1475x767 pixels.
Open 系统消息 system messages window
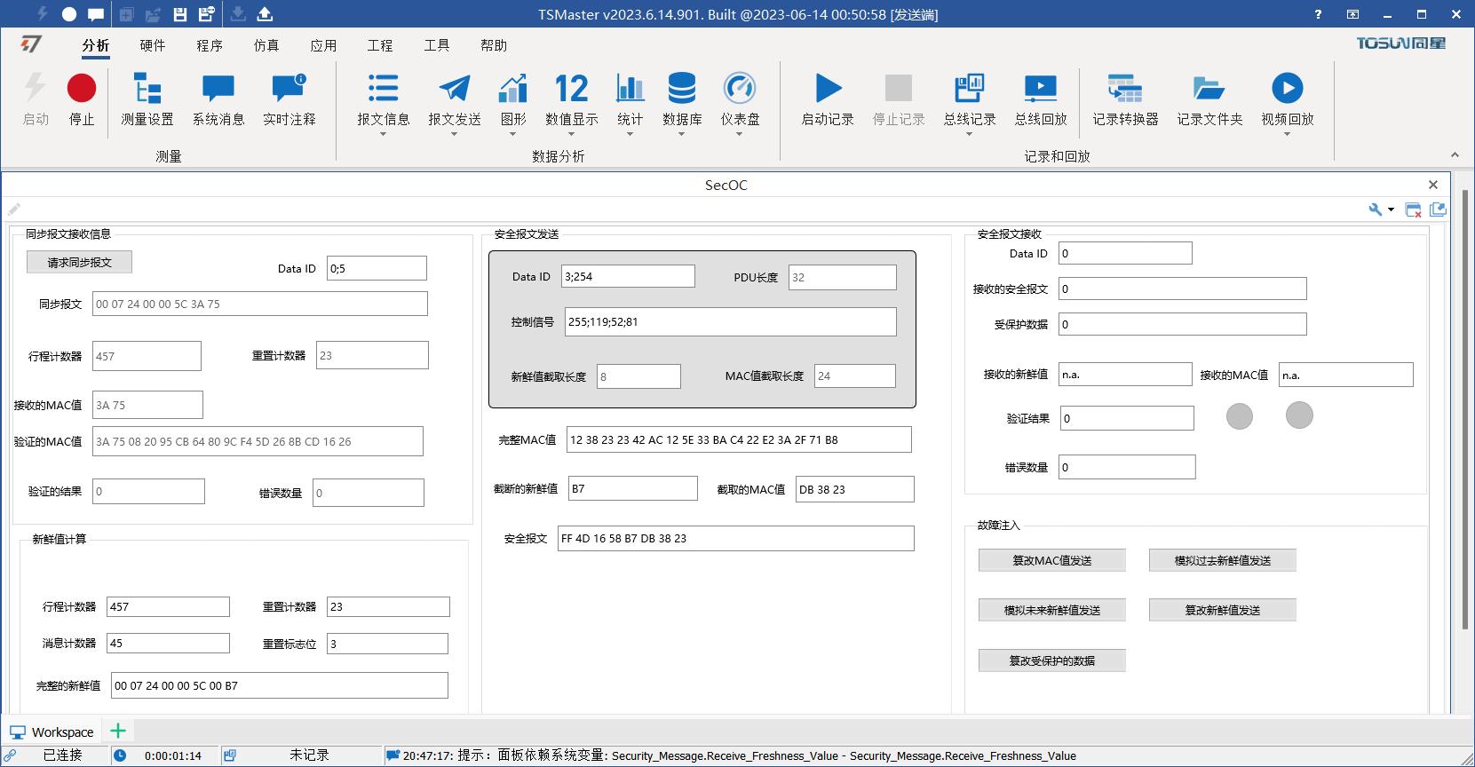(218, 89)
